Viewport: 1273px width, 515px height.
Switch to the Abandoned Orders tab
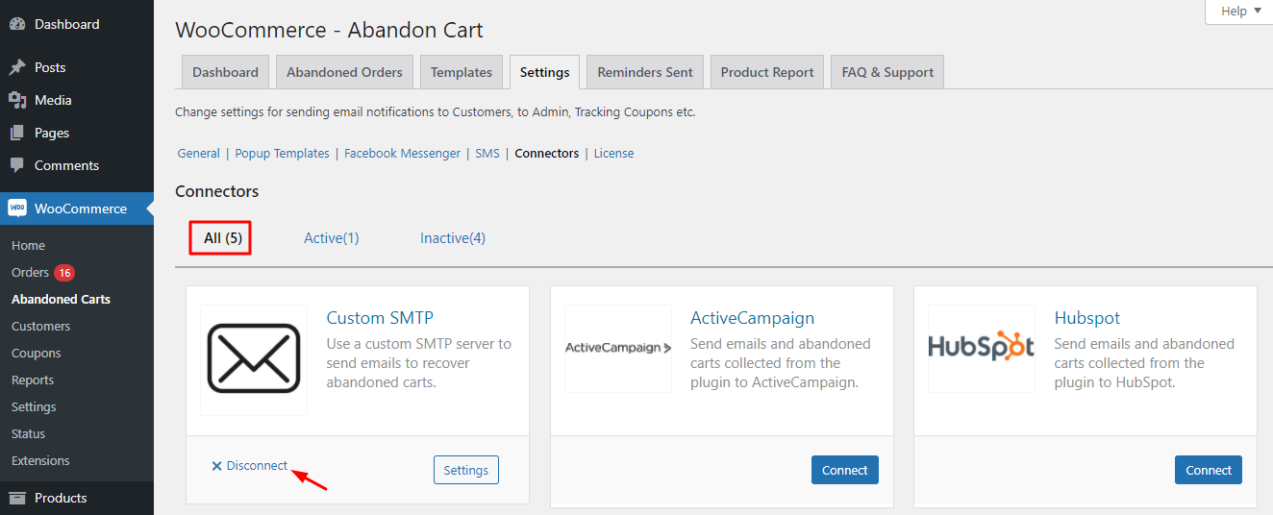345,72
